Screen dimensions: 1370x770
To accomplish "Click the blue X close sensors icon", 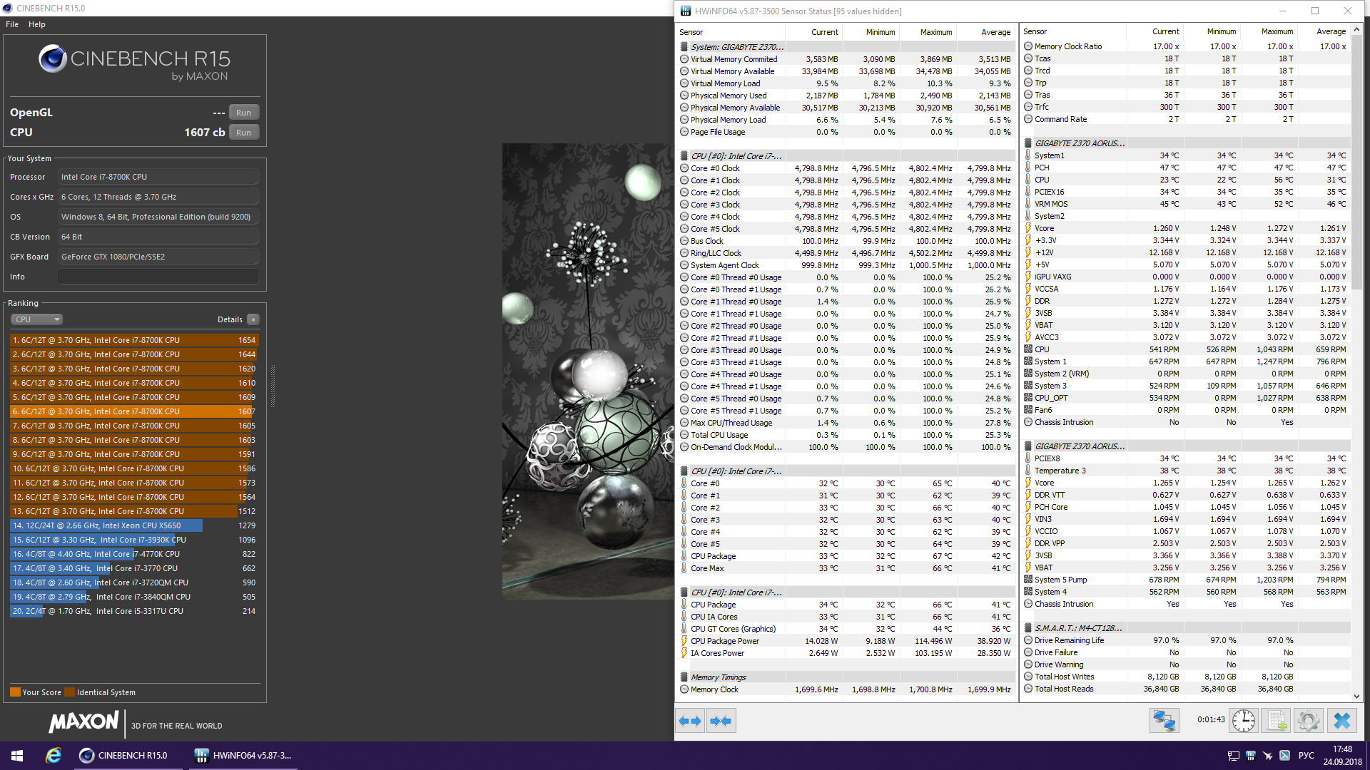I will (1341, 721).
